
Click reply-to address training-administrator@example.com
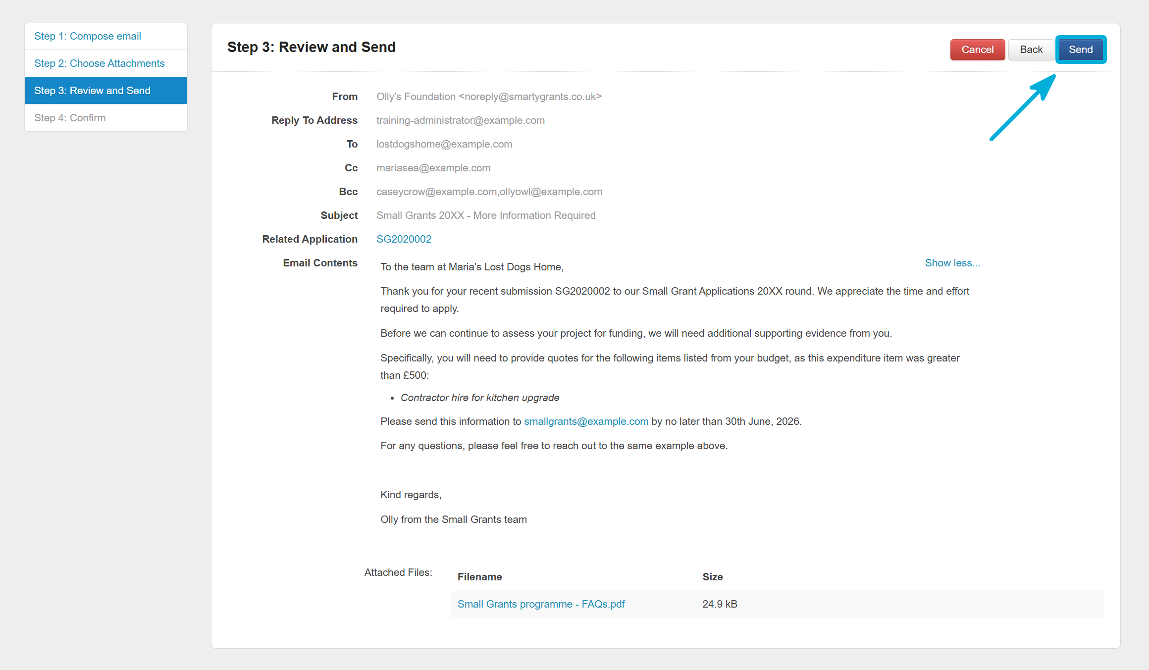(x=461, y=120)
